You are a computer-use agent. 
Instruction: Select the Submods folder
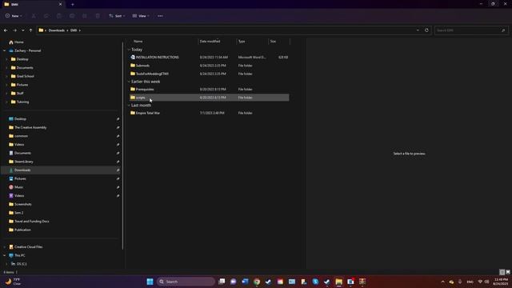click(x=209, y=66)
